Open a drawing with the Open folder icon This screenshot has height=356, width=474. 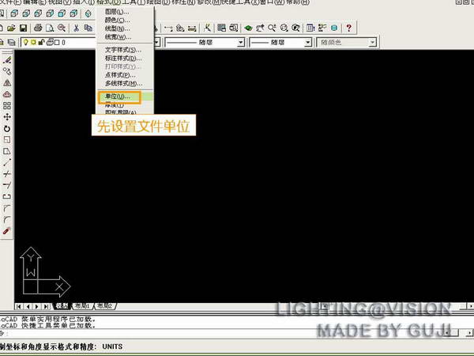point(11,28)
